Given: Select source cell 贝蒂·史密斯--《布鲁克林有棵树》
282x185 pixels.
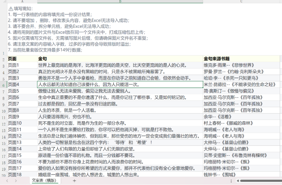Looking at the screenshot, I should (x=241, y=156).
